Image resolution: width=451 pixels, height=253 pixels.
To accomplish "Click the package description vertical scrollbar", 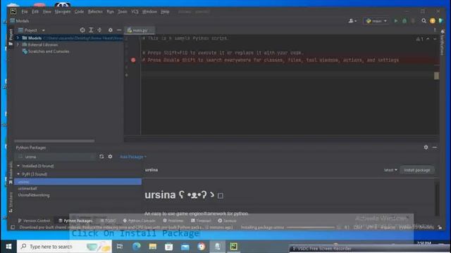I will point(437,198).
